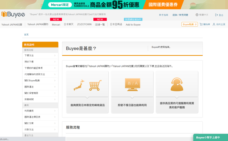This screenshot has width=228, height=141.
Task: Open the 繁體中文 language selector
Action: pyautogui.click(x=204, y=15)
